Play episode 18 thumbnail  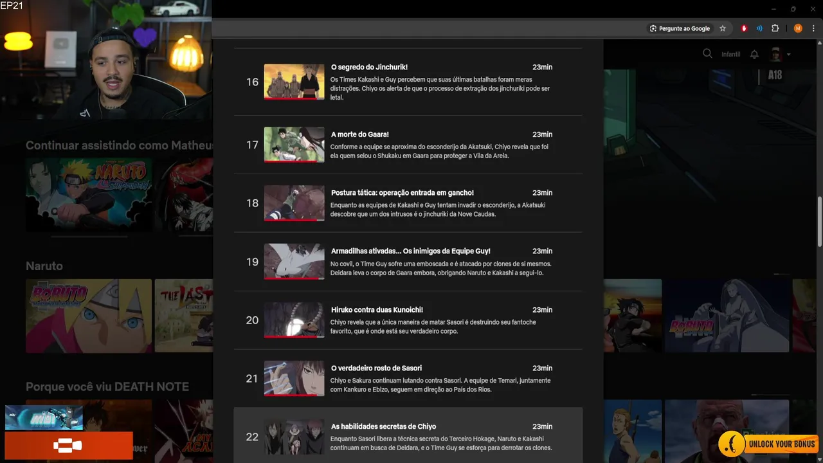[294, 203]
